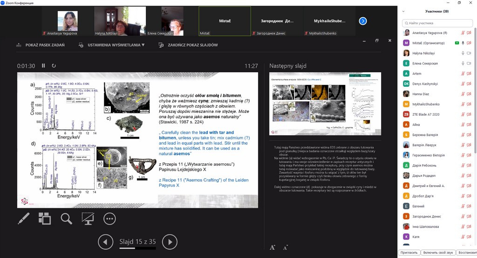The height and width of the screenshot is (258, 477).
Task: Click the magnifier zoom into slide icon
Action: [66, 218]
